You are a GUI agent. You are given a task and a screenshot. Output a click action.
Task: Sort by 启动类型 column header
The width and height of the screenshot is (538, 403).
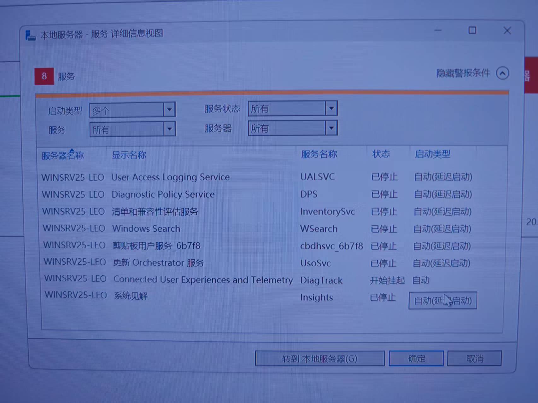point(432,154)
